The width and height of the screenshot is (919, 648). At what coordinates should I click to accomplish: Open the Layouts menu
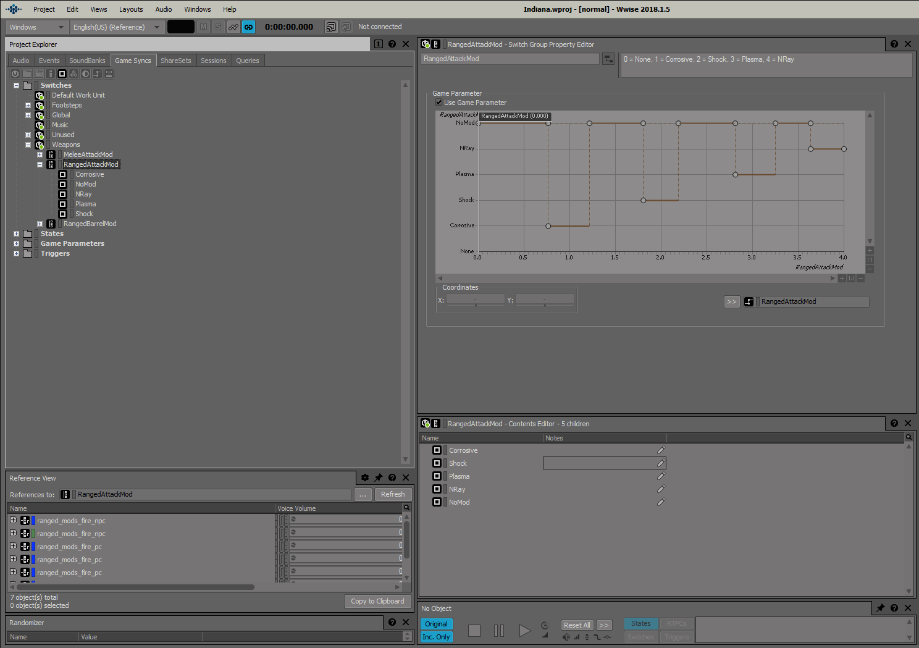(131, 9)
